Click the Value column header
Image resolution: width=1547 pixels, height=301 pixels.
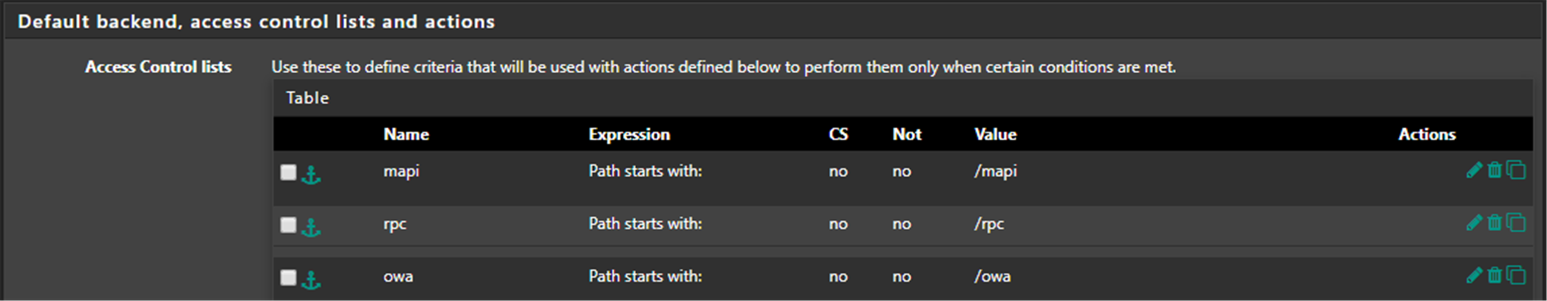(995, 134)
